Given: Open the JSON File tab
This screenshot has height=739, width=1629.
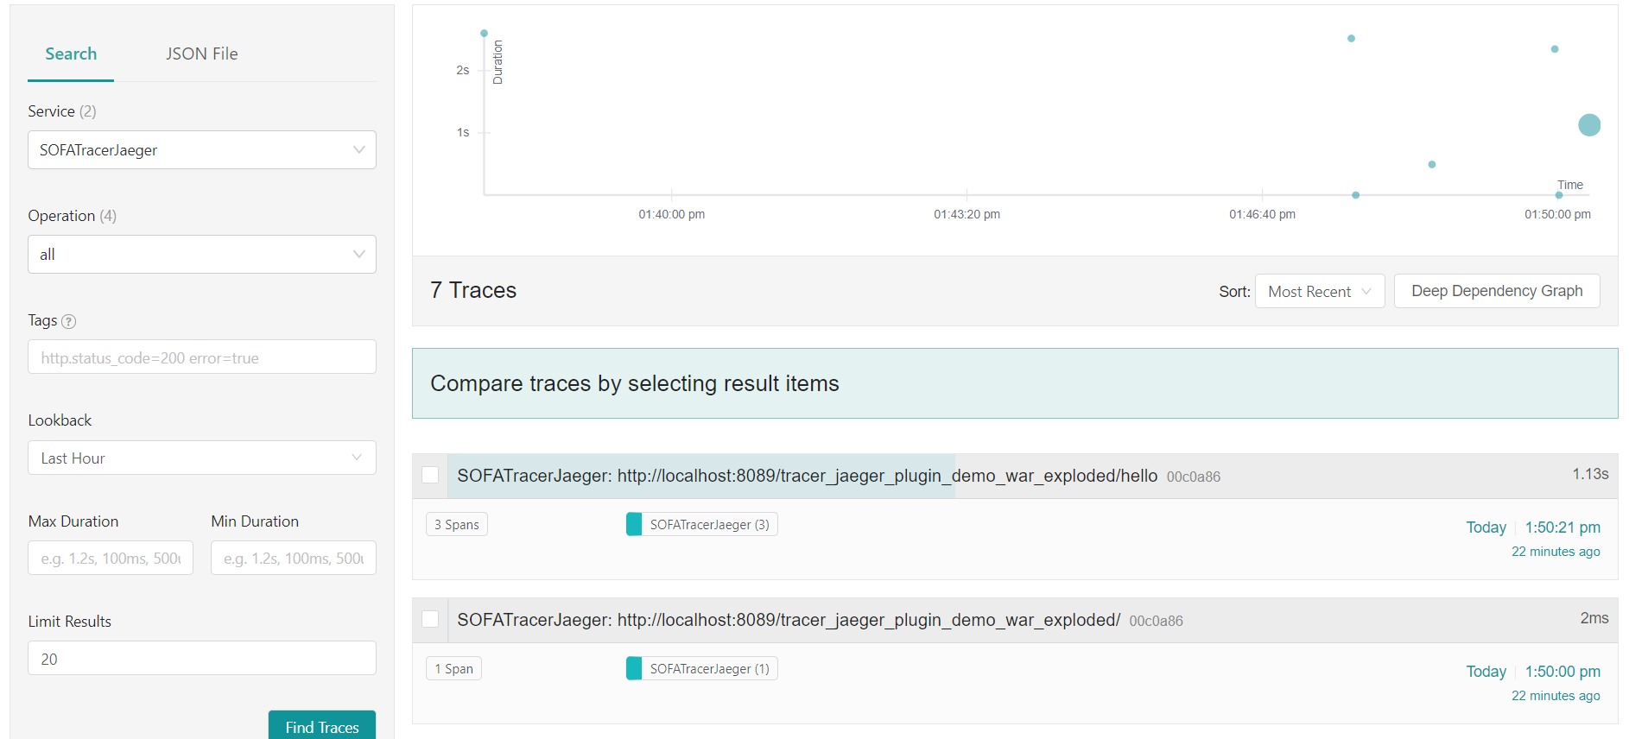Looking at the screenshot, I should (202, 54).
